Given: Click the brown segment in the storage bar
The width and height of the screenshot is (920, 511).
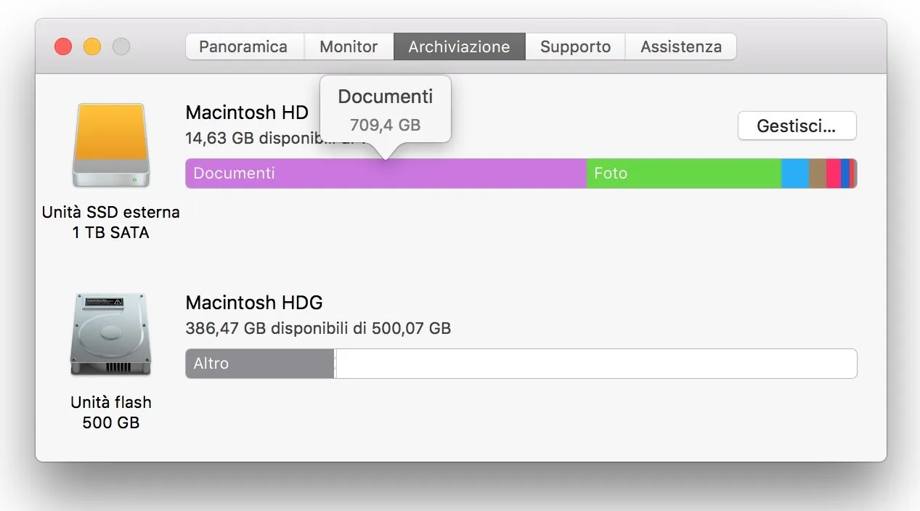Looking at the screenshot, I should point(818,173).
